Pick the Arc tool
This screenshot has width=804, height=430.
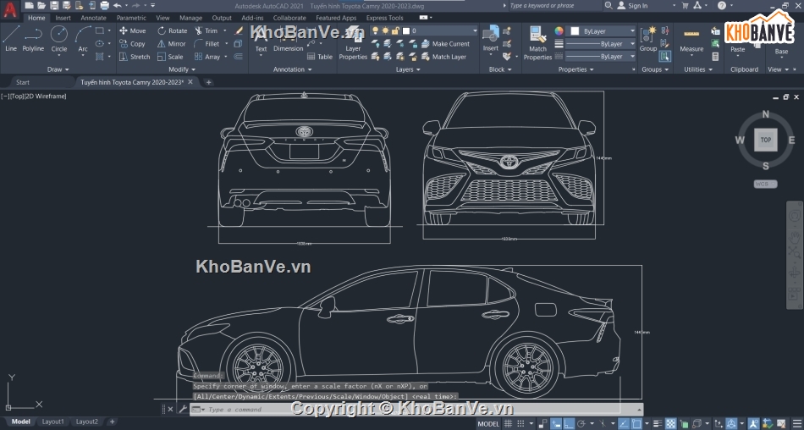click(83, 39)
